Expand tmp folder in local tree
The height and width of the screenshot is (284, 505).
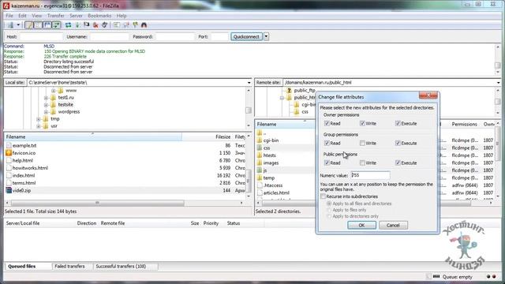(x=39, y=119)
